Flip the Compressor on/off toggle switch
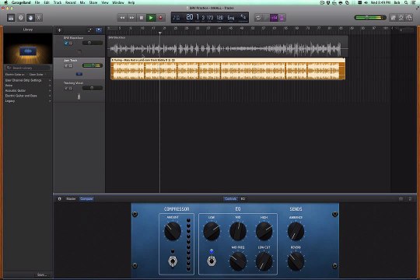The image size is (420, 280). pos(173,261)
